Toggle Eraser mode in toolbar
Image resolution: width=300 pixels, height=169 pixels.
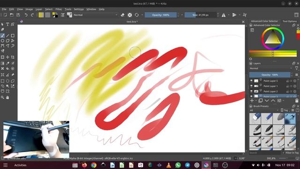(x=123, y=15)
